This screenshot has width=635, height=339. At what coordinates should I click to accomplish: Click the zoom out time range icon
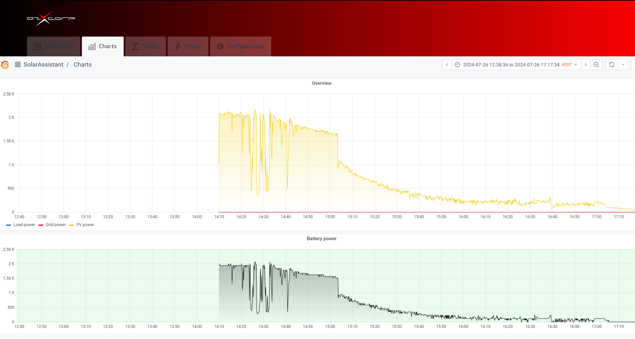coord(596,65)
